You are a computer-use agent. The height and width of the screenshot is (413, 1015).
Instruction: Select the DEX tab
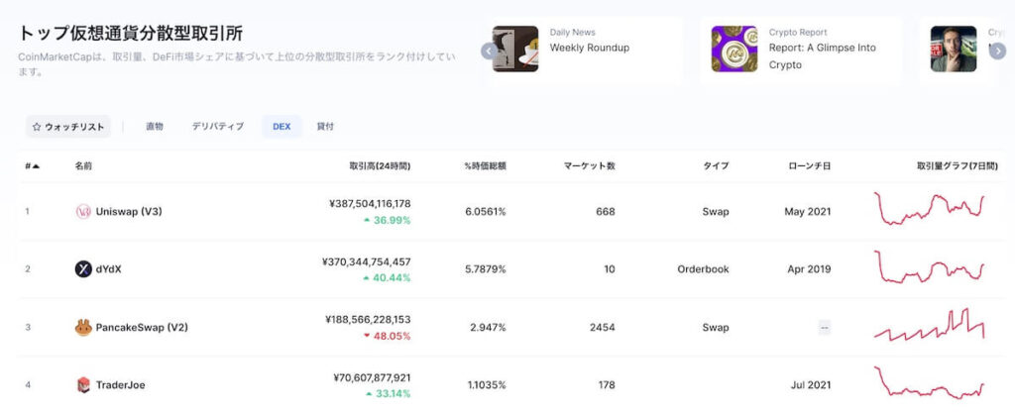[x=282, y=127]
